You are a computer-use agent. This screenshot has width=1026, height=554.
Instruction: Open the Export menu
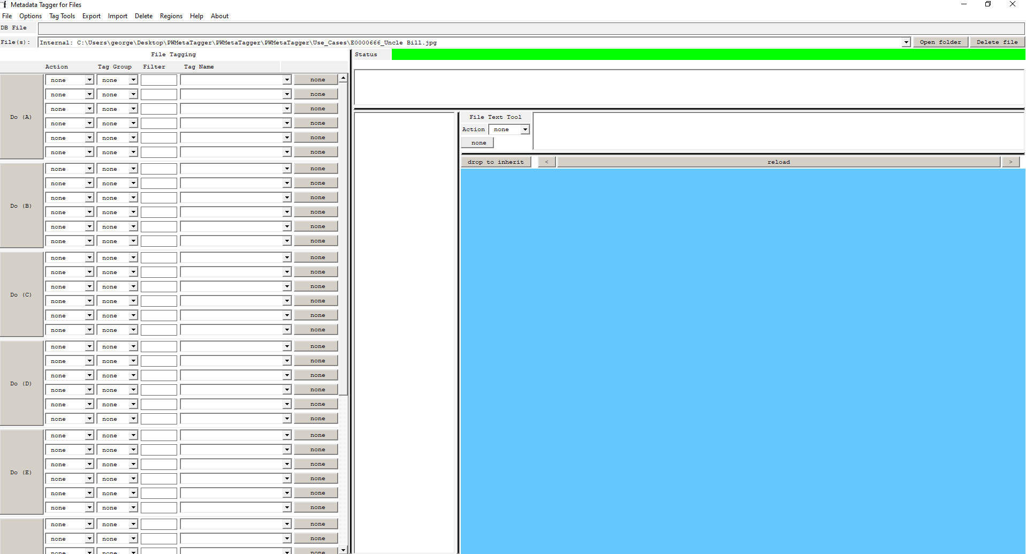click(91, 16)
